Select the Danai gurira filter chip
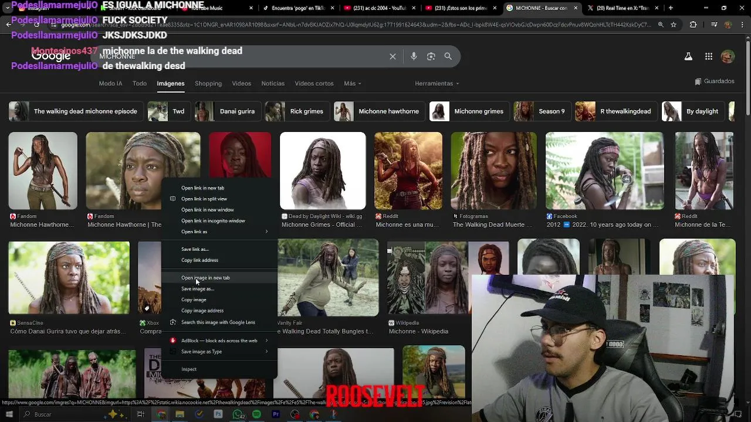The image size is (751, 422). click(228, 111)
